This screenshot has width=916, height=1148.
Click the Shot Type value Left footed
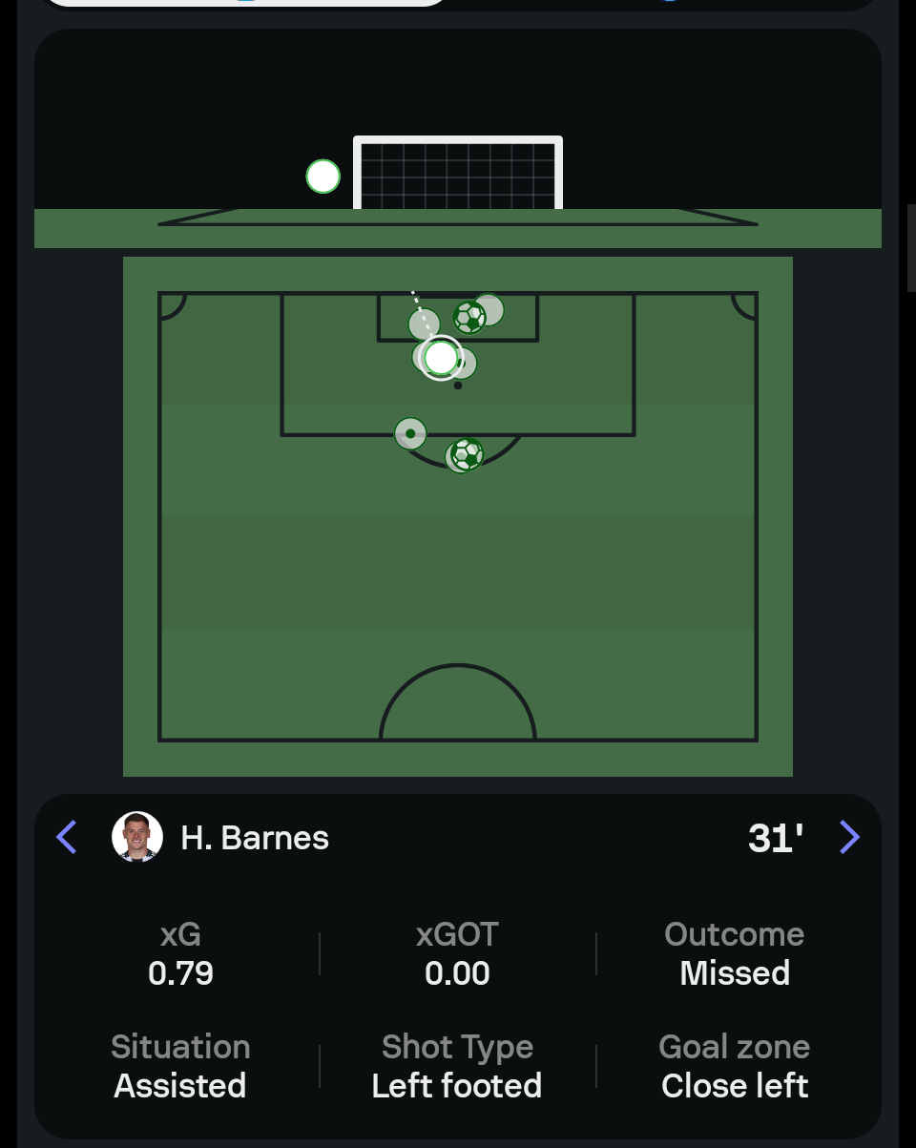click(x=457, y=1086)
